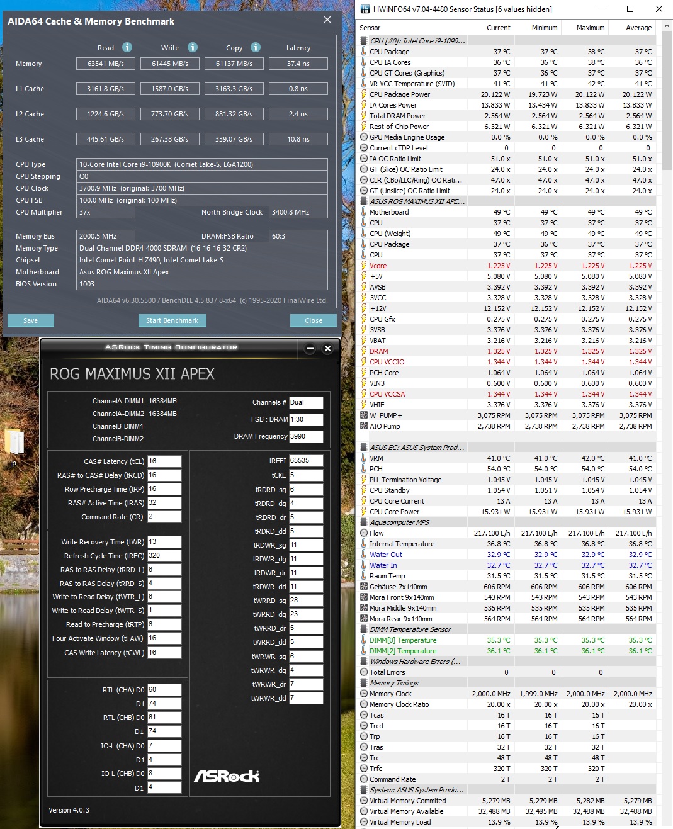
Task: Click the lightning icon beside Total DRAM Power
Action: (364, 116)
